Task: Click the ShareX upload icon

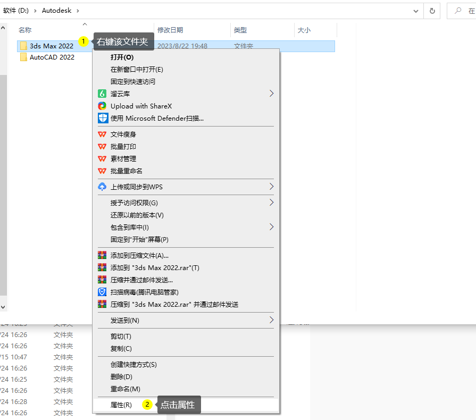Action: 102,106
